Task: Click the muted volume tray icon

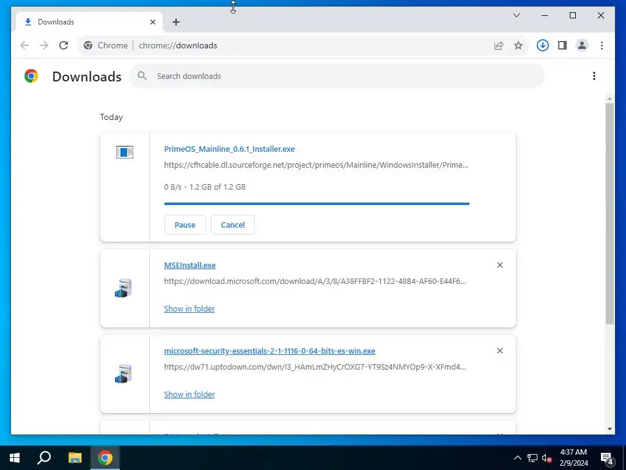Action: (547, 458)
